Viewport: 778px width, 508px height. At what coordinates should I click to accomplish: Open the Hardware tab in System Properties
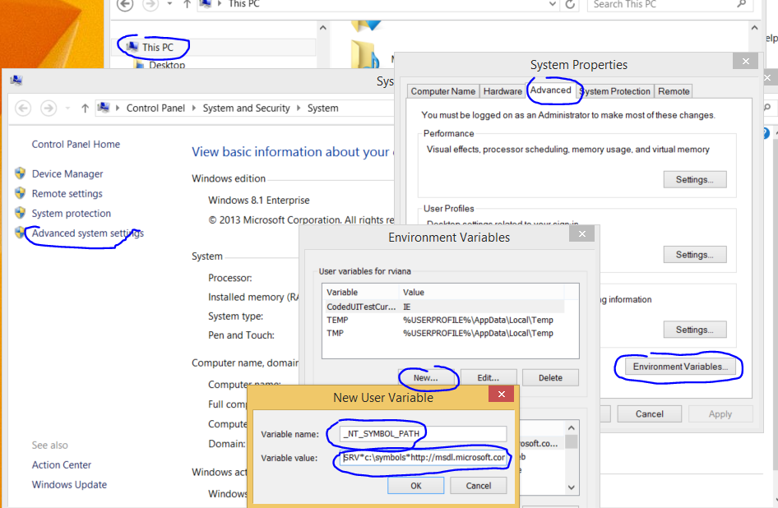[502, 91]
